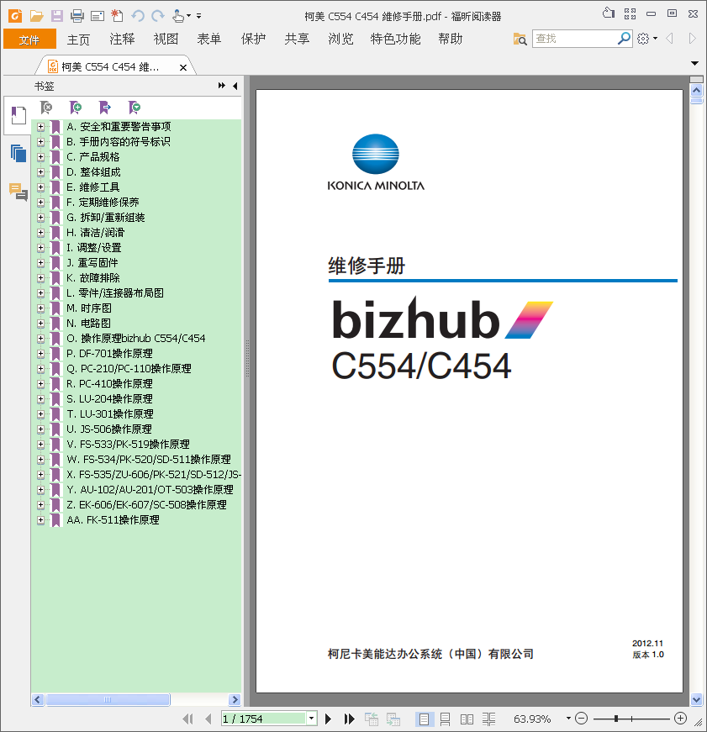The height and width of the screenshot is (732, 707).
Task: Expand bookmark P. DF-701操作原理
Action: [x=40, y=354]
